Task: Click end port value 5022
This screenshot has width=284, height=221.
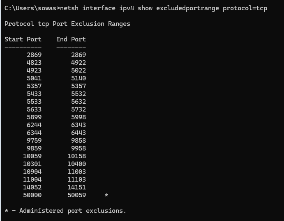Action: (79, 71)
